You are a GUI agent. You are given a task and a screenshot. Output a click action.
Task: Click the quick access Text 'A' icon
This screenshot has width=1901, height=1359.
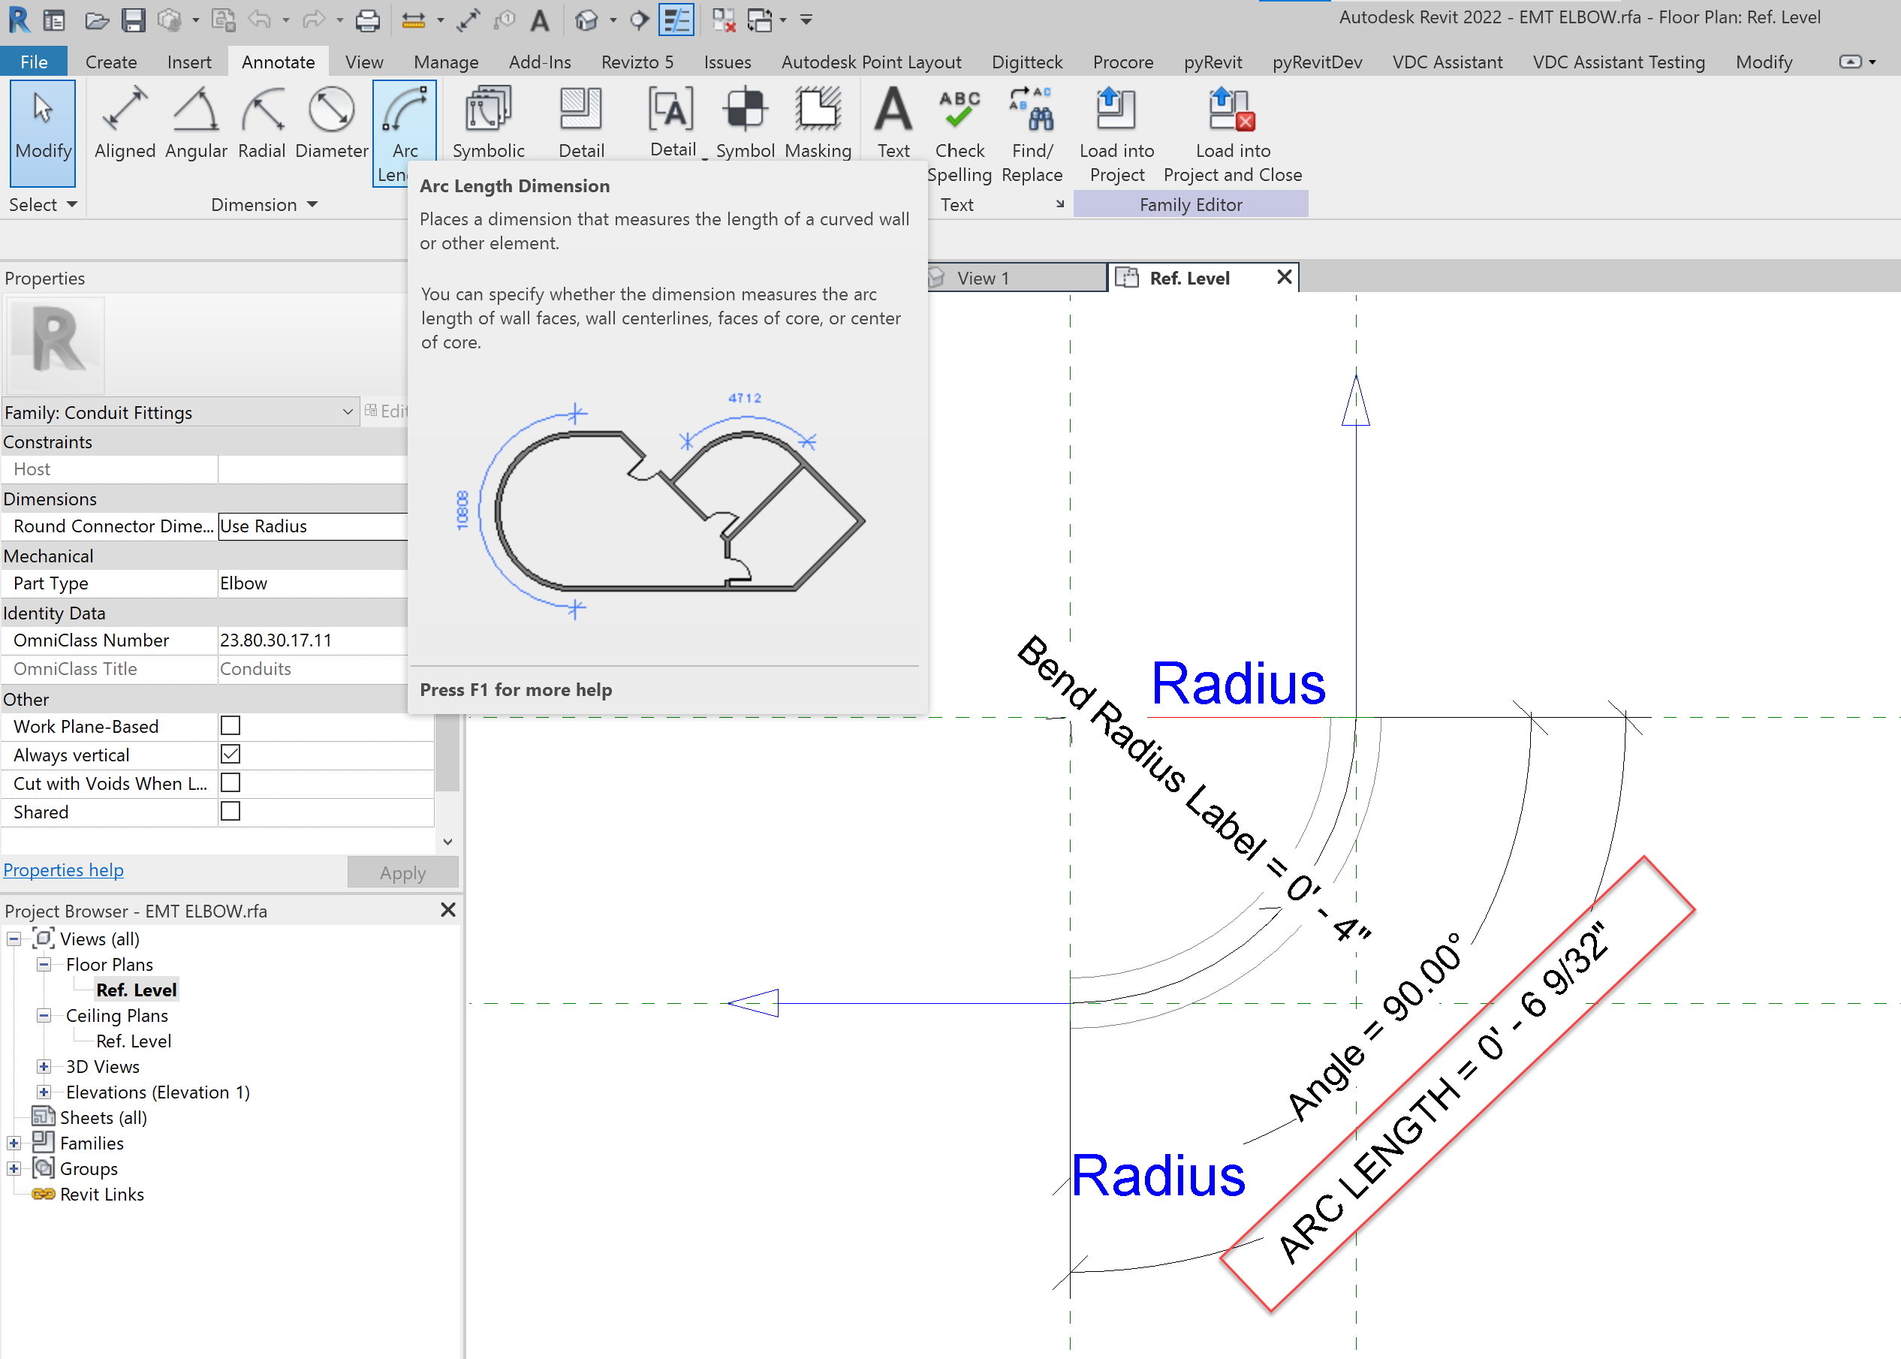click(x=541, y=20)
